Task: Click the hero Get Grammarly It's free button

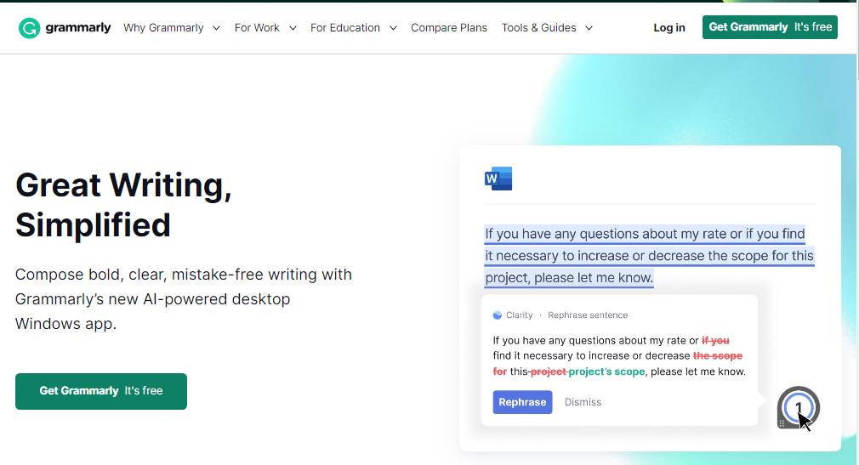Action: pyautogui.click(x=101, y=391)
